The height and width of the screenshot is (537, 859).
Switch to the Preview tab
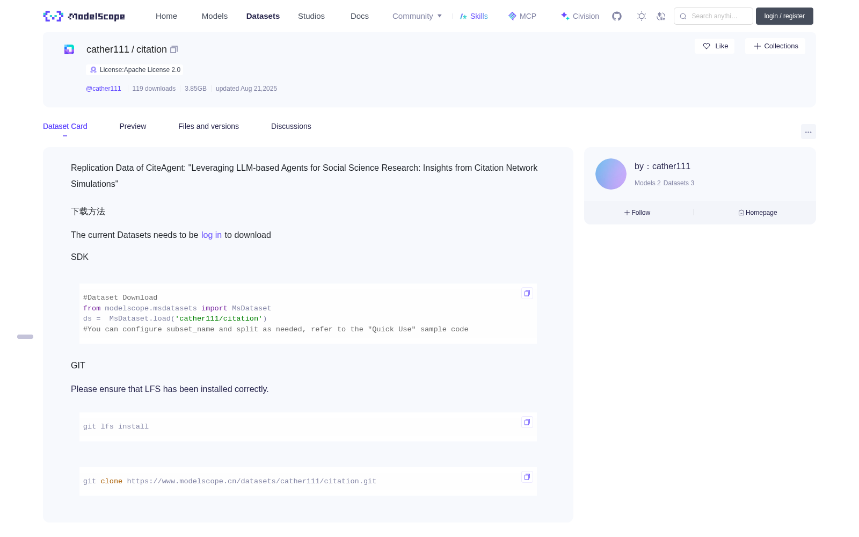(x=133, y=126)
